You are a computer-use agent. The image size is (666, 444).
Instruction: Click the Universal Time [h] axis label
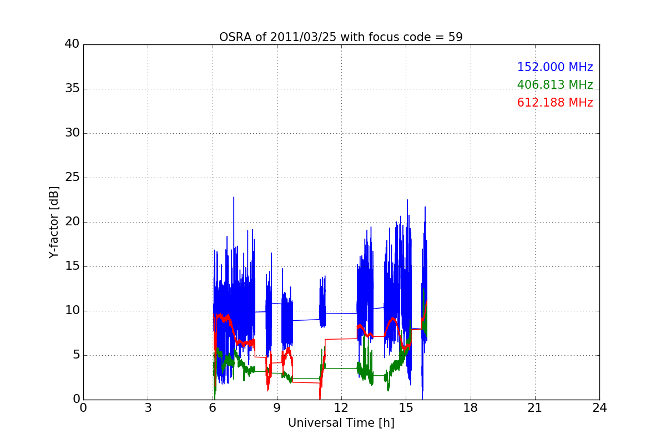click(x=341, y=423)
